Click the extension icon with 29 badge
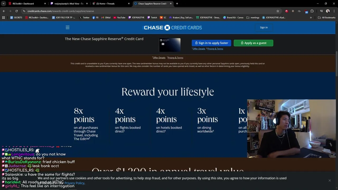 (306, 11)
